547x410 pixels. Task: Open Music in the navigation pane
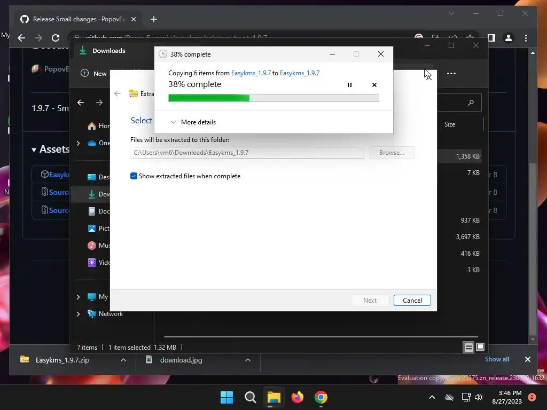coord(99,246)
